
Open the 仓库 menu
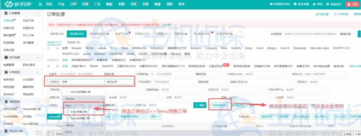tap(134, 4)
